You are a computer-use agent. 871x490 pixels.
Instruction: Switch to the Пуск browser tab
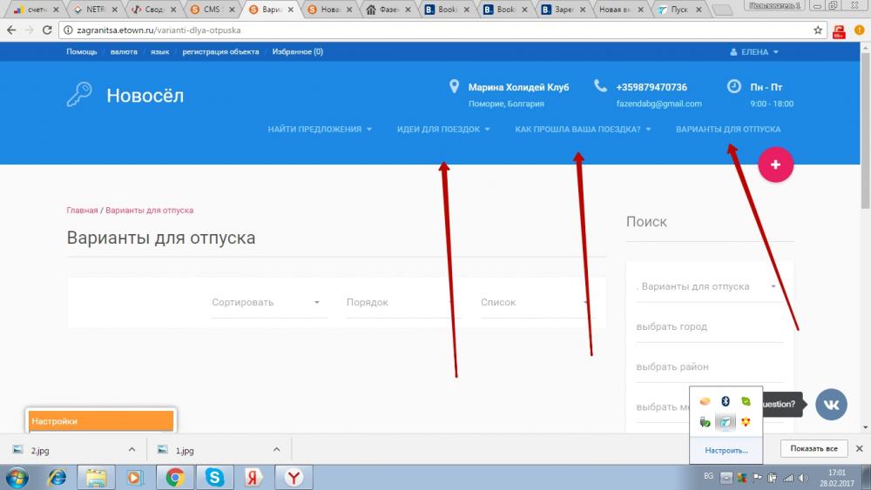tap(679, 10)
